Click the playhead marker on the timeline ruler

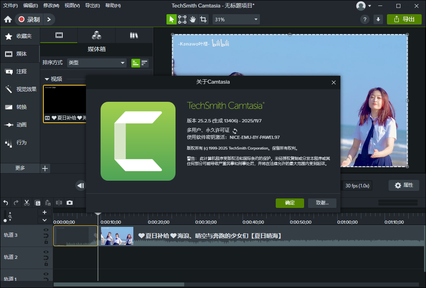pyautogui.click(x=98, y=214)
